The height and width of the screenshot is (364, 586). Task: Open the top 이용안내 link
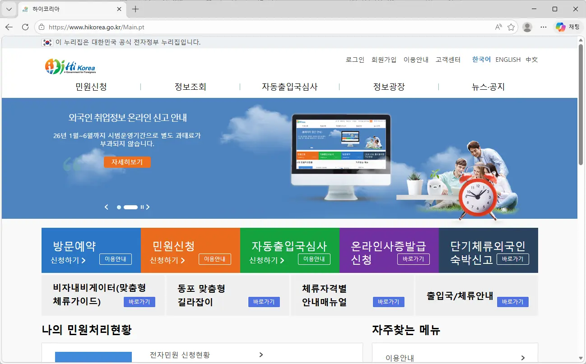click(416, 60)
